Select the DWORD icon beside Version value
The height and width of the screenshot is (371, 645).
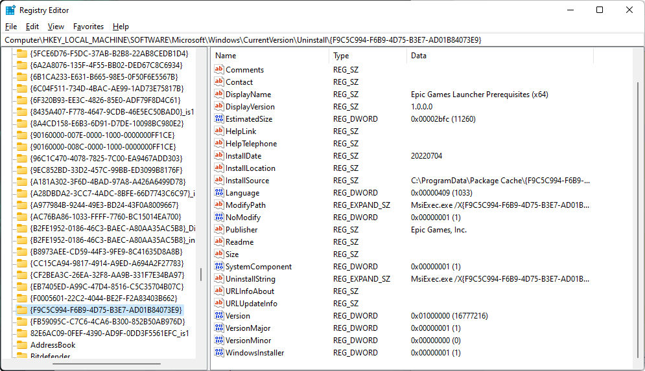click(219, 315)
